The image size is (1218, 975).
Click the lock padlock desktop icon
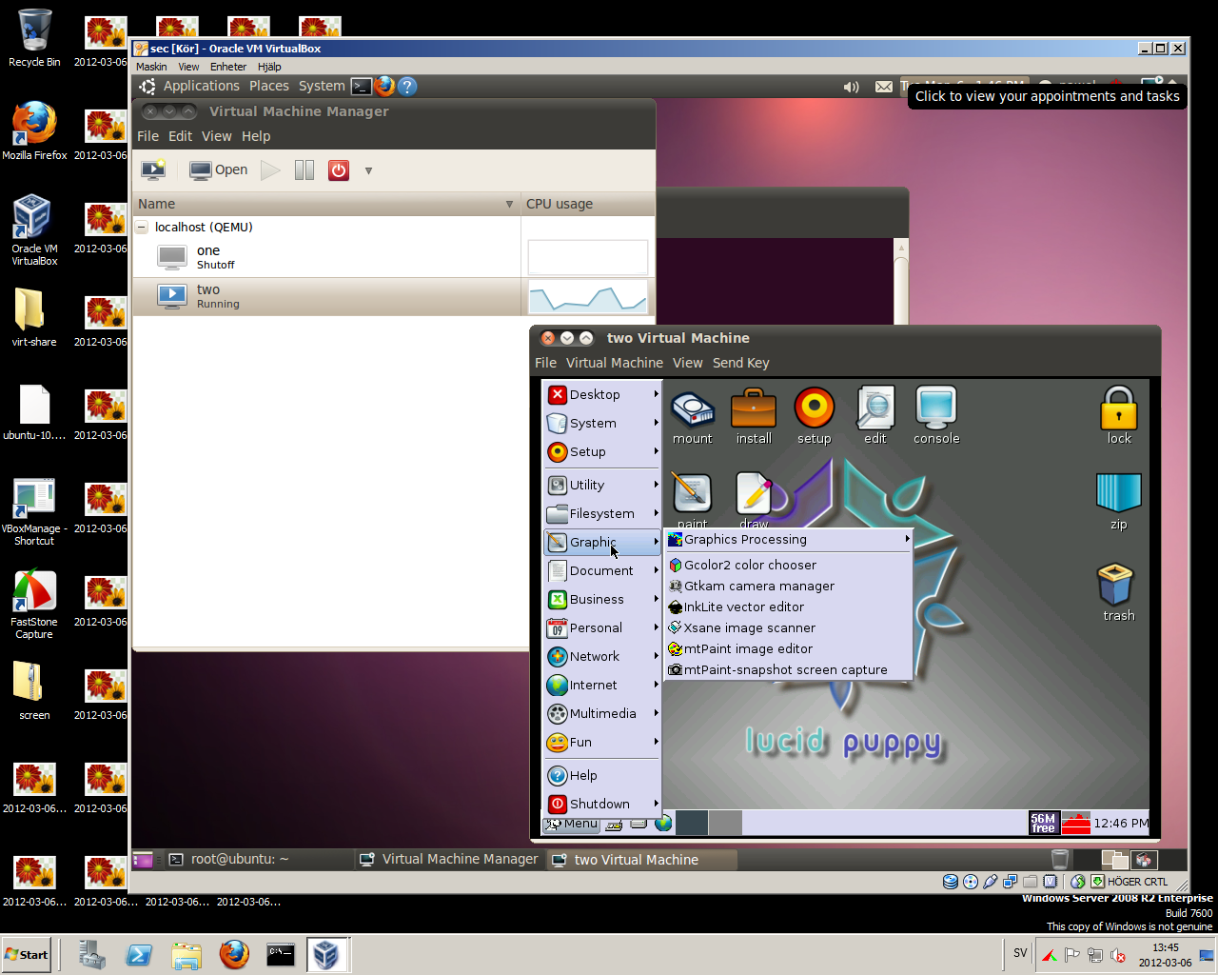(x=1119, y=415)
